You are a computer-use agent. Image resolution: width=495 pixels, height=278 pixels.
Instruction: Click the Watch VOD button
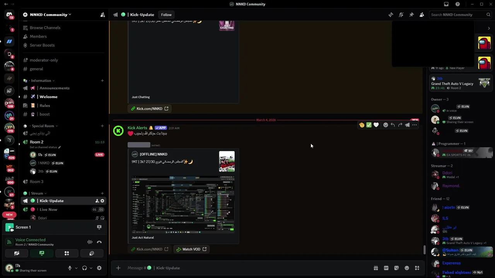pyautogui.click(x=191, y=249)
